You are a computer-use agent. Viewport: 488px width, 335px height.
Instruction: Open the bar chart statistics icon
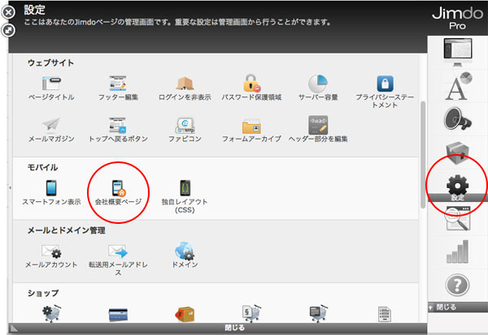457,251
